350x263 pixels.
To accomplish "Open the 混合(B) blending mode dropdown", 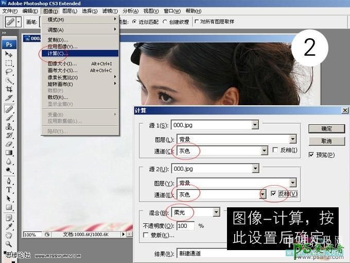I will [216, 212].
